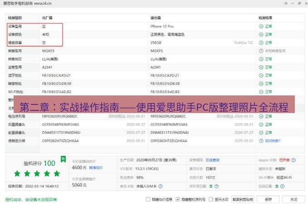The image size is (308, 208).
Task: Click DNM03117319N0DN6J in the 读出值 column
Action: click(170, 133)
